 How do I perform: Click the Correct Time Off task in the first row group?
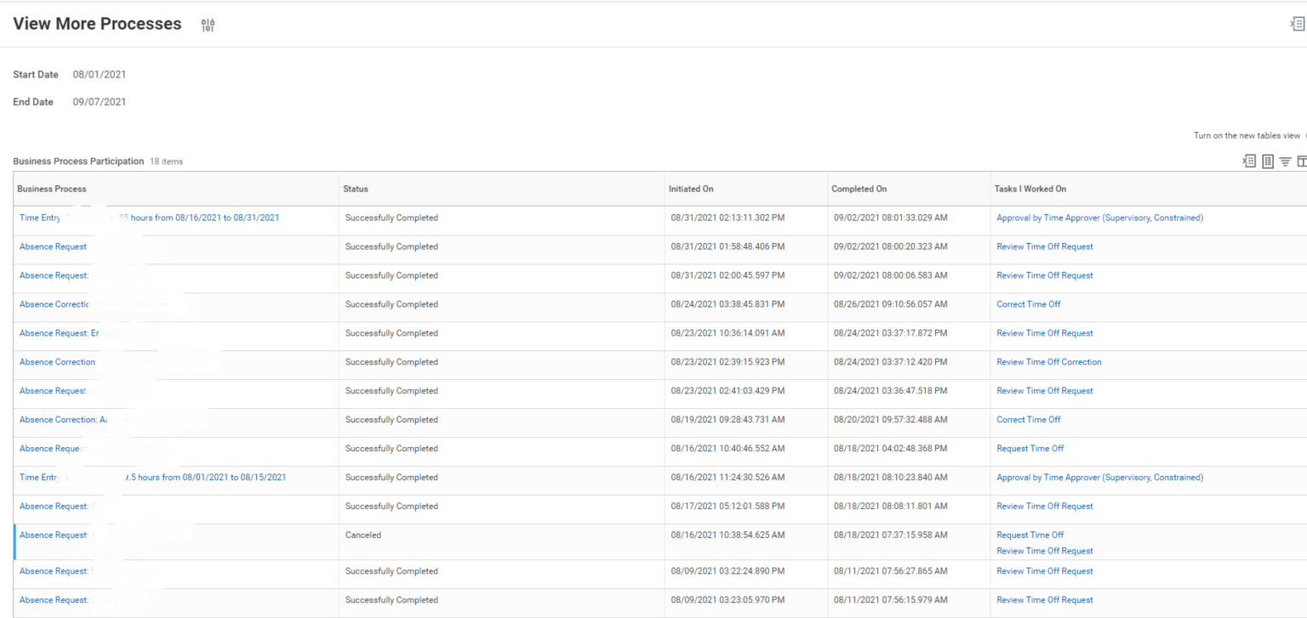pos(1028,303)
